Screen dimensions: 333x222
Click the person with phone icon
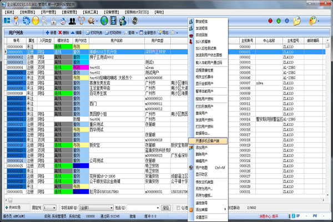123,21
